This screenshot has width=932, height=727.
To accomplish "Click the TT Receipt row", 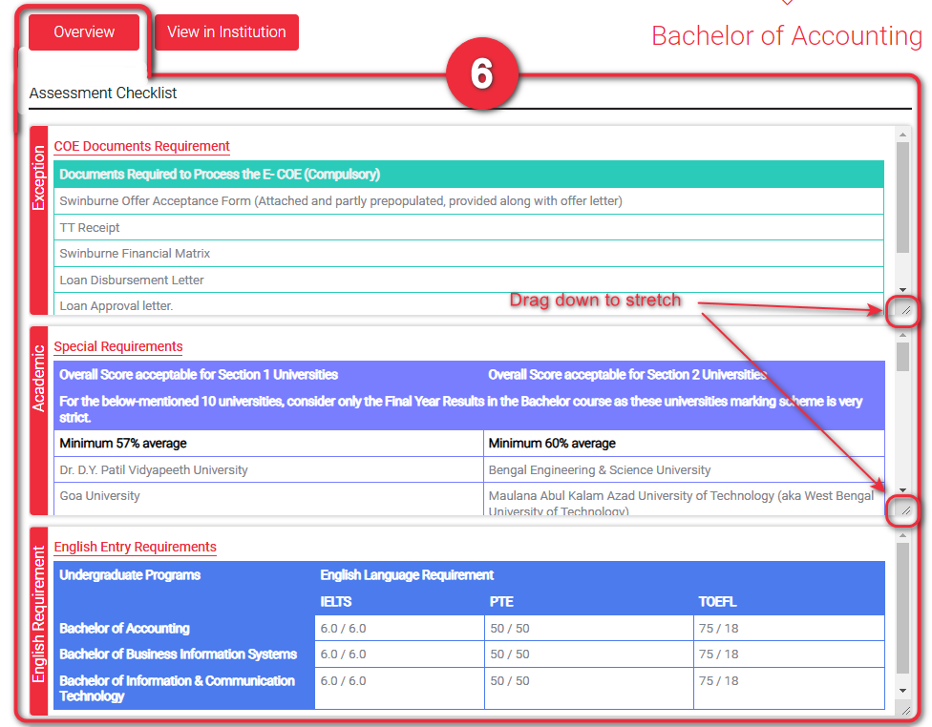I will pyautogui.click(x=468, y=228).
